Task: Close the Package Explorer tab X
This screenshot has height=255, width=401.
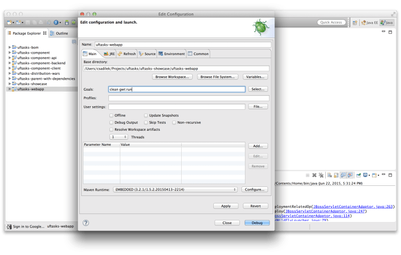Action: coord(45,33)
